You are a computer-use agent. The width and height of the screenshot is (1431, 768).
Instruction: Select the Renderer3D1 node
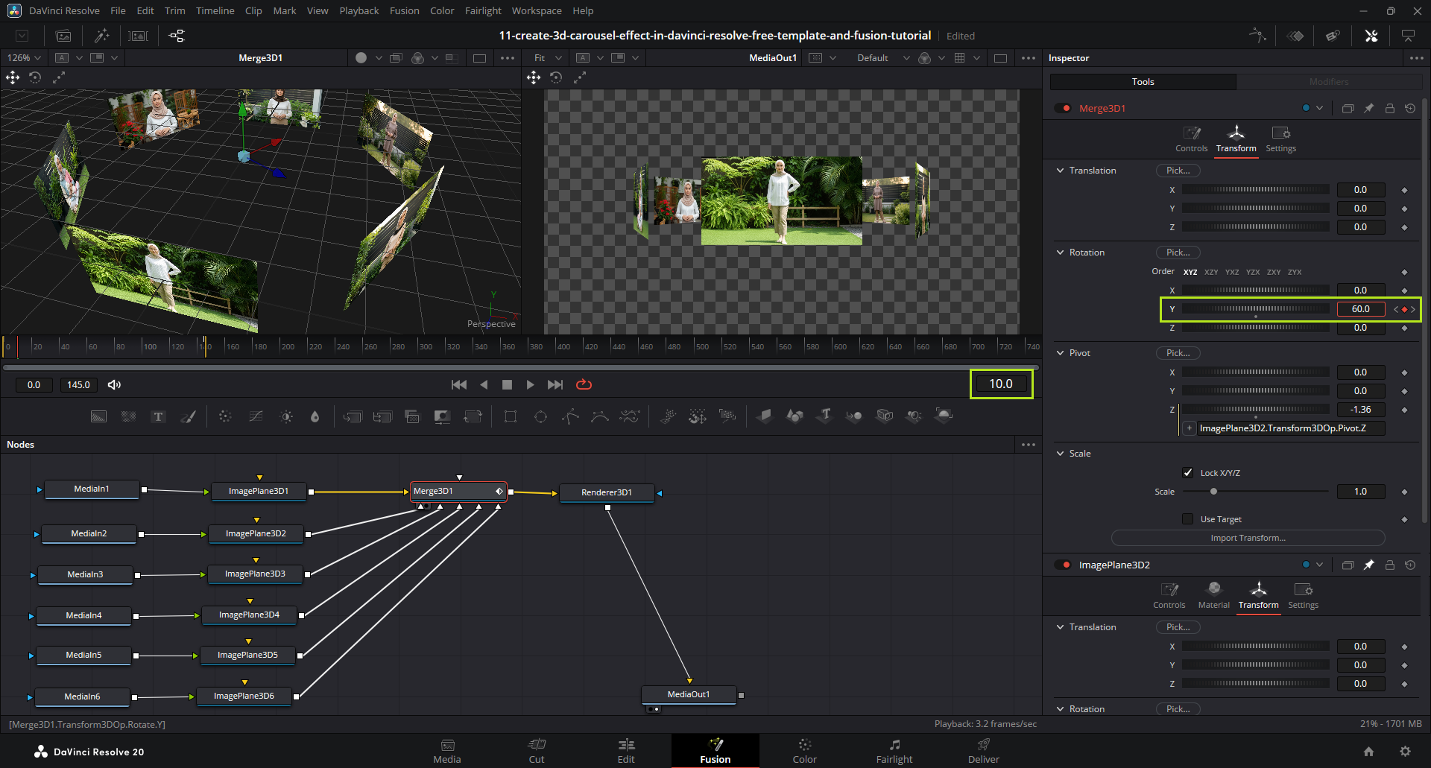coord(607,492)
